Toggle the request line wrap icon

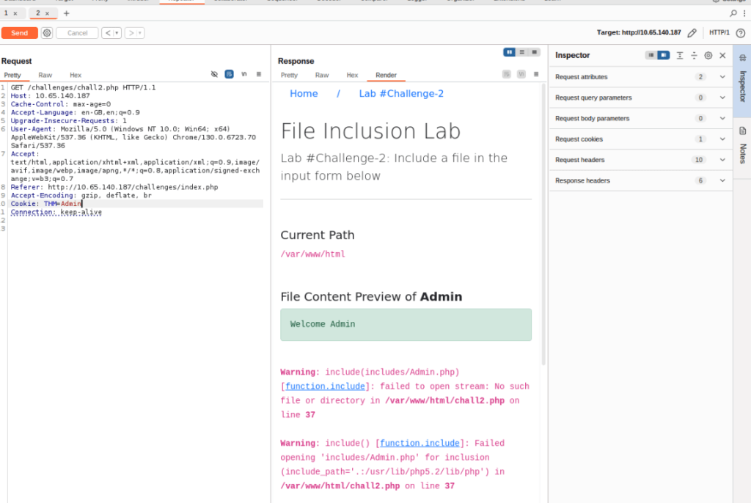click(229, 74)
